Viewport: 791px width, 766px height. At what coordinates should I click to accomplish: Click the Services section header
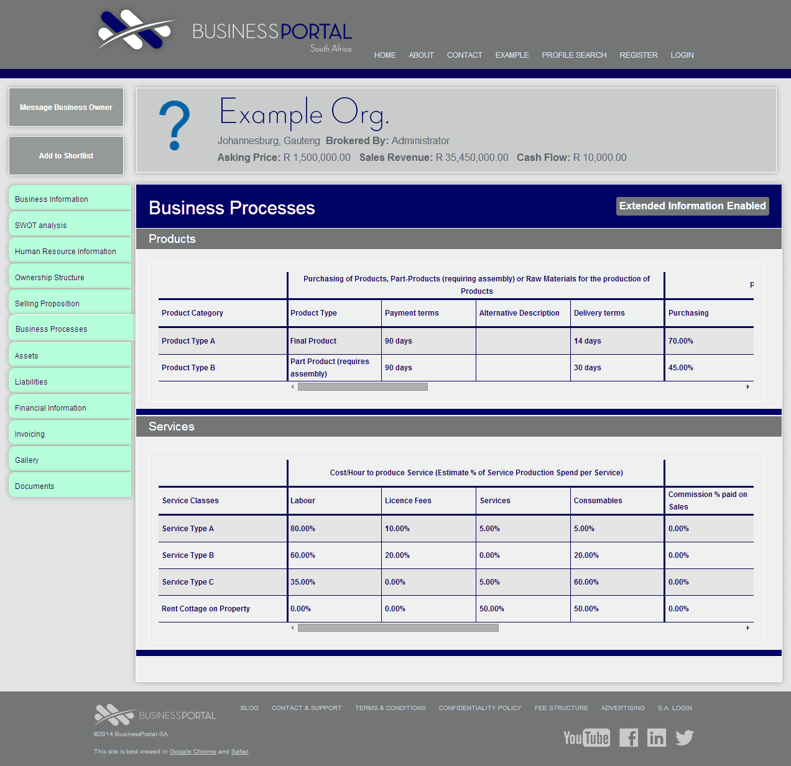[459, 426]
